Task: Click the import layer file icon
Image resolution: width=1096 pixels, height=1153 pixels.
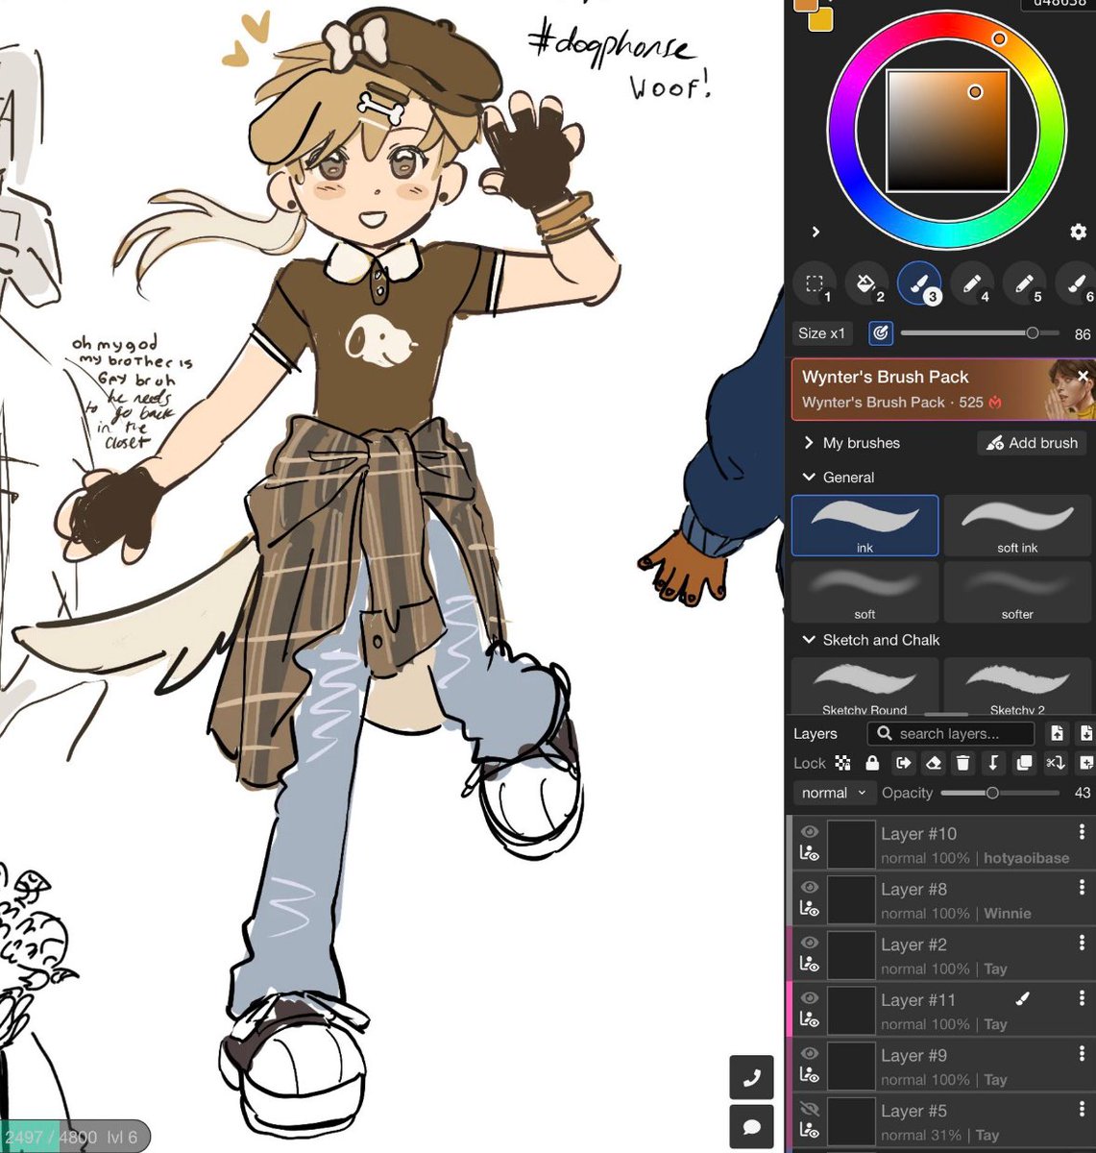Action: (x=1057, y=733)
